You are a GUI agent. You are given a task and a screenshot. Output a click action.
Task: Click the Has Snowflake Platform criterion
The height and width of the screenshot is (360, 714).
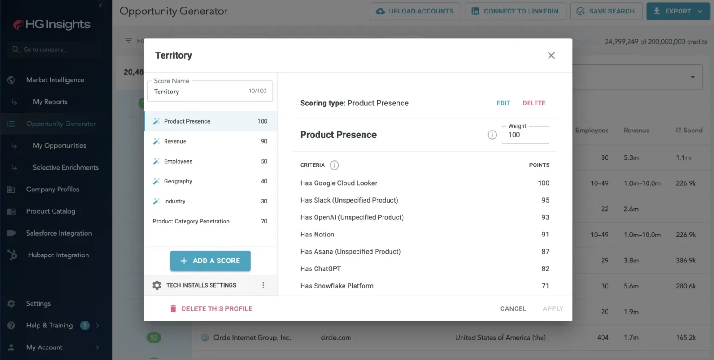(x=337, y=286)
